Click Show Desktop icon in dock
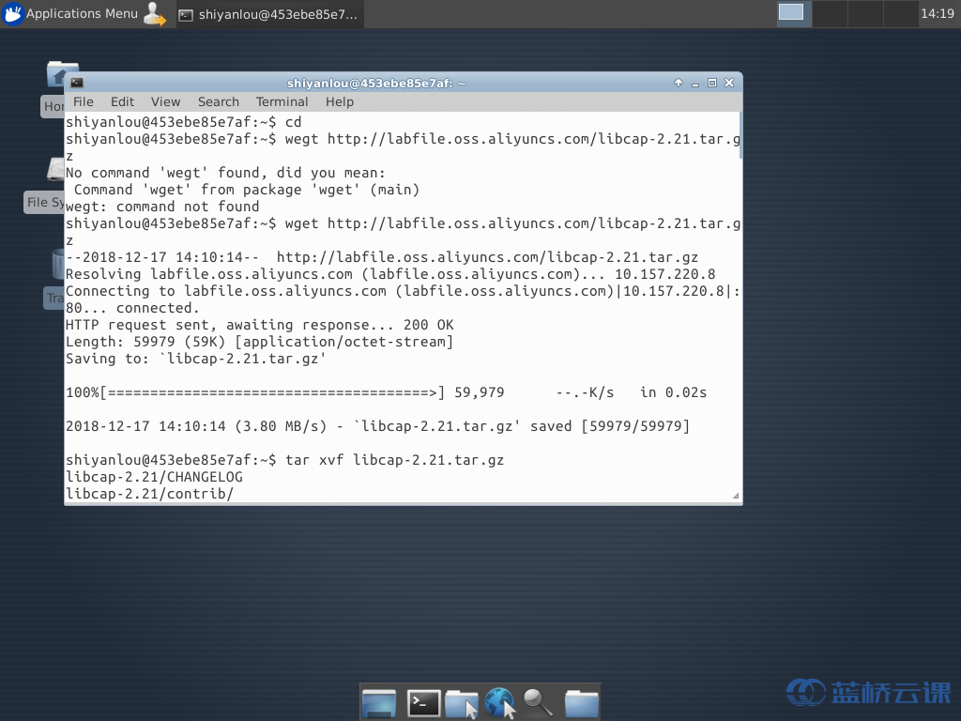 click(379, 702)
